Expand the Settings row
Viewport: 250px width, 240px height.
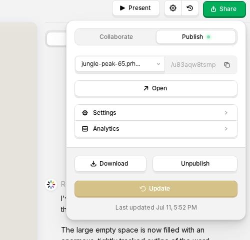[x=156, y=113]
